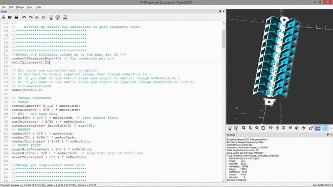Click the 'nutWidth' code line
Image resolution: width=333 pixels, height=187 pixels.
[x=65, y=118]
